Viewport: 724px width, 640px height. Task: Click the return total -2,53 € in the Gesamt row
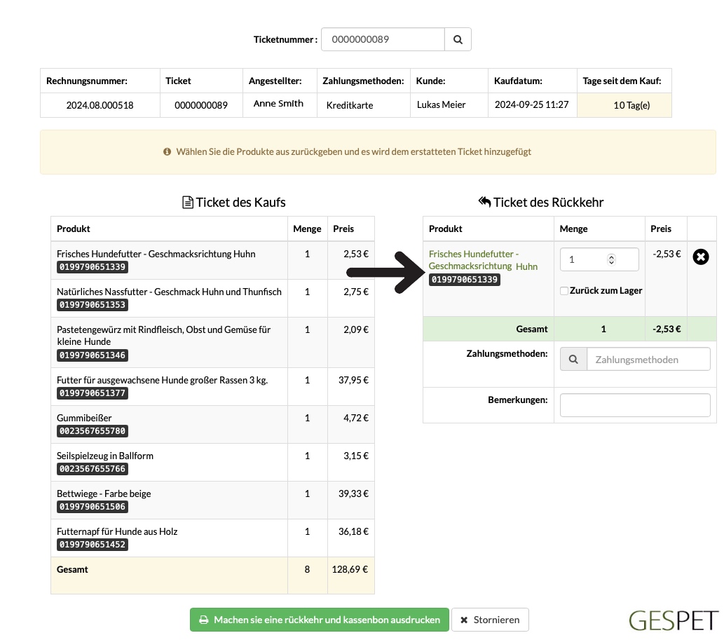coord(667,329)
